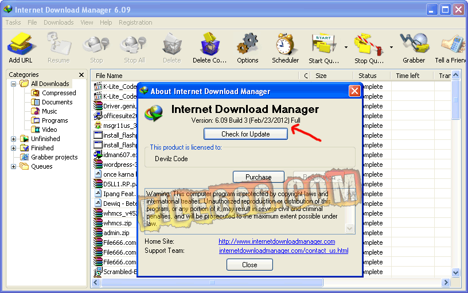Open the View menu

87,22
